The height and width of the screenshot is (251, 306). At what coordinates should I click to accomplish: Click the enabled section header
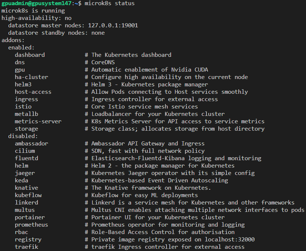[21, 47]
